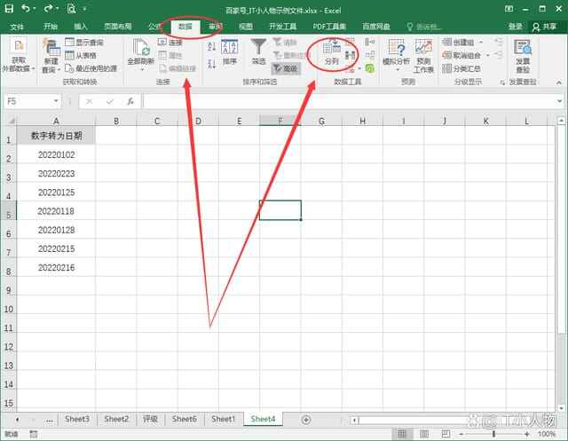Switch to Page Layout view in the status bar
The height and width of the screenshot is (441, 568).
pyautogui.click(x=424, y=433)
